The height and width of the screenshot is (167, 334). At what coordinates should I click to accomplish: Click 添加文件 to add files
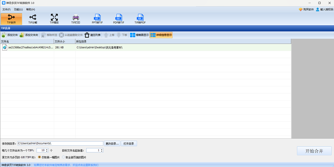tap(10, 35)
